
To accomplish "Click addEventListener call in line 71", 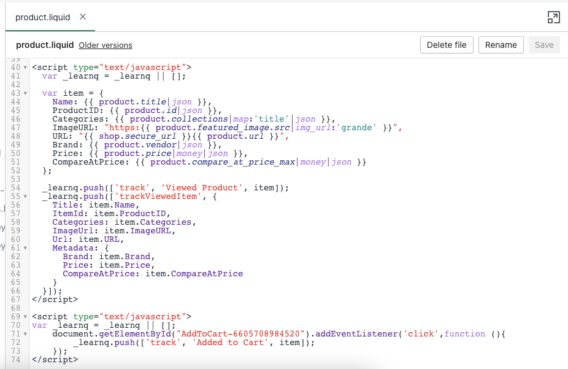I will (x=356, y=334).
